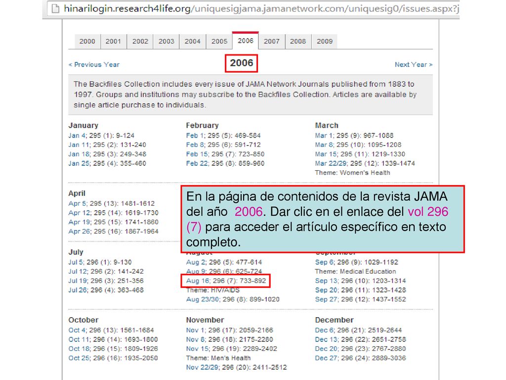The image size is (506, 380).
Task: Open the Dec 20 issue link
Action: point(326,349)
